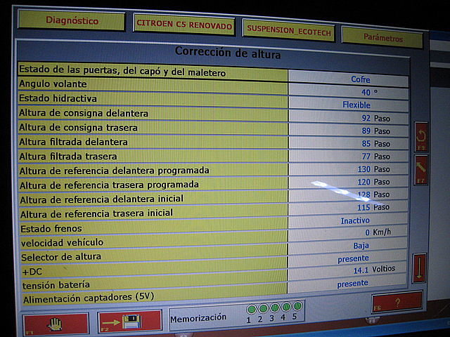Switch to the Parámetros tab

click(382, 38)
